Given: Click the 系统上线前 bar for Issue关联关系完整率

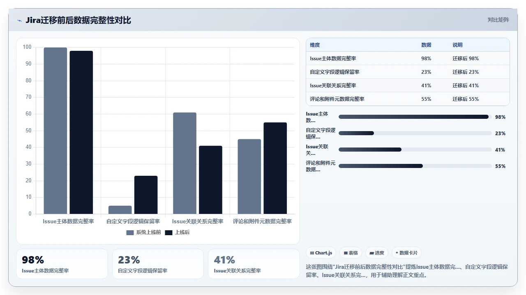Looking at the screenshot, I should pyautogui.click(x=185, y=163).
